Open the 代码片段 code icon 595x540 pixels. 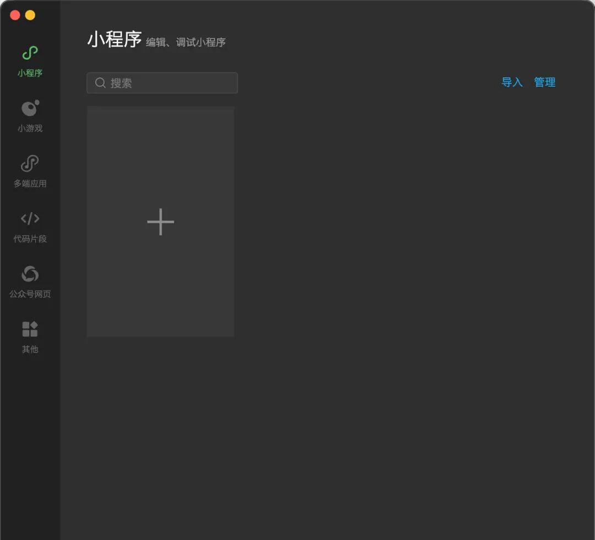click(x=30, y=219)
